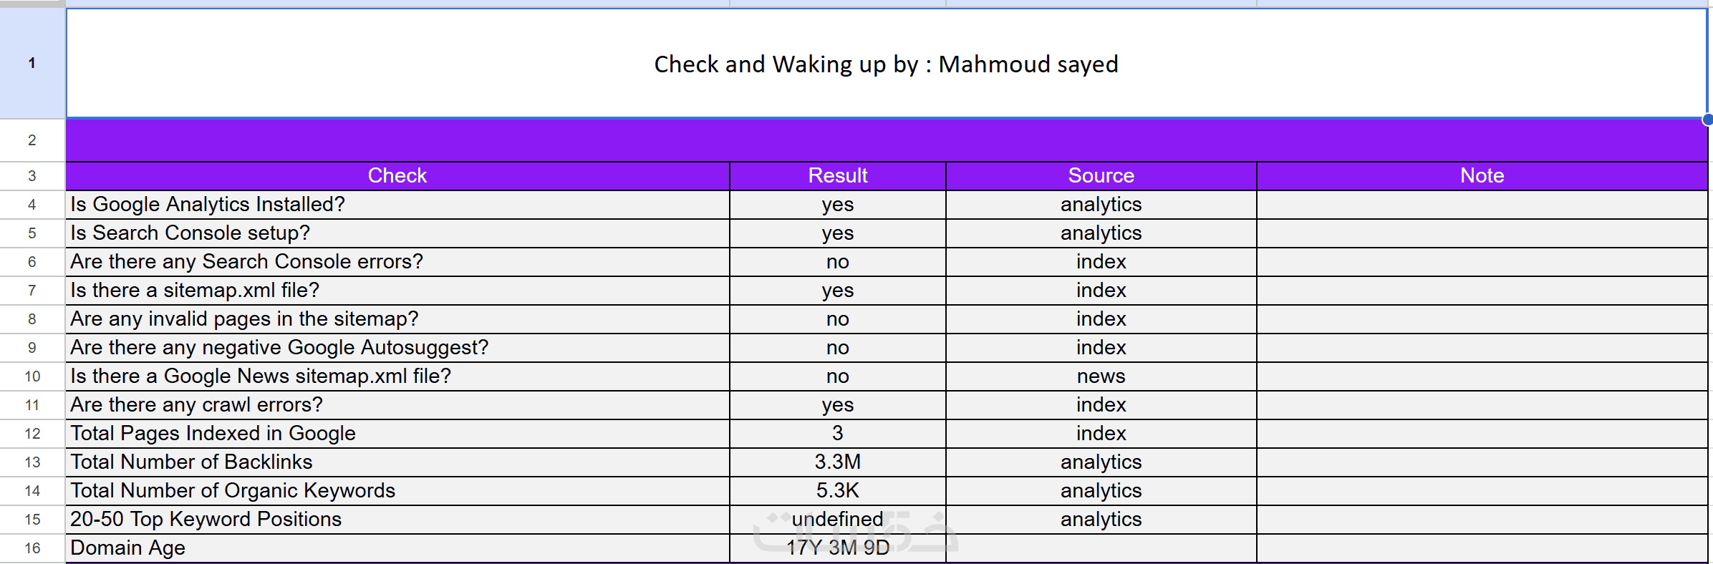Click the "Check and Waking up by" title cell

tap(886, 64)
